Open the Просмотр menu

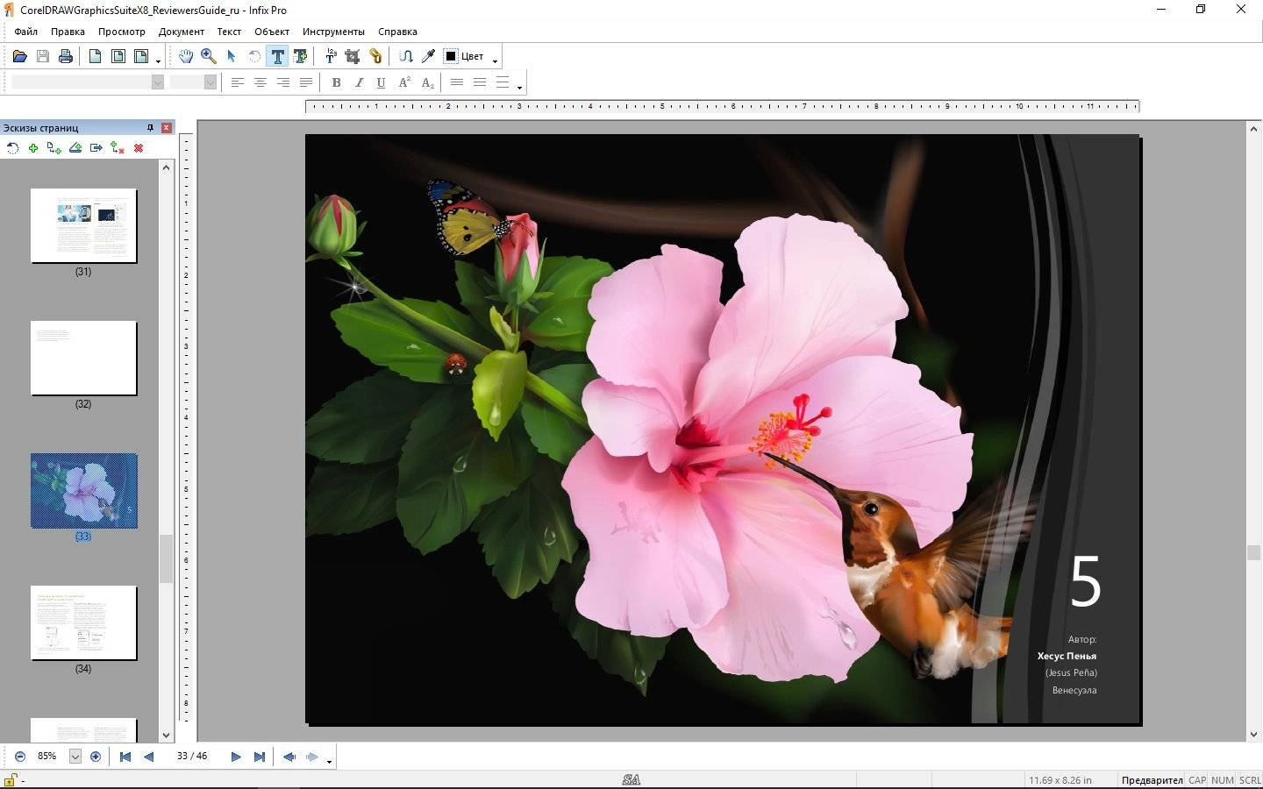tap(122, 32)
